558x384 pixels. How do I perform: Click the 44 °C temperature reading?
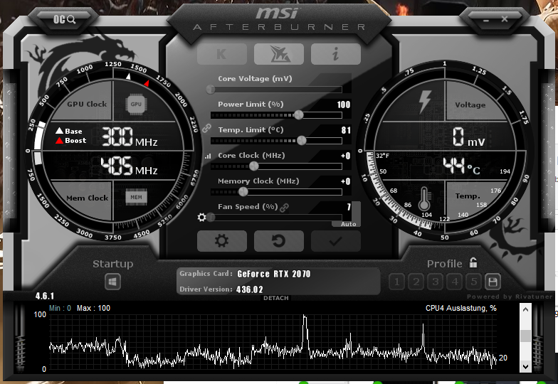(x=461, y=166)
